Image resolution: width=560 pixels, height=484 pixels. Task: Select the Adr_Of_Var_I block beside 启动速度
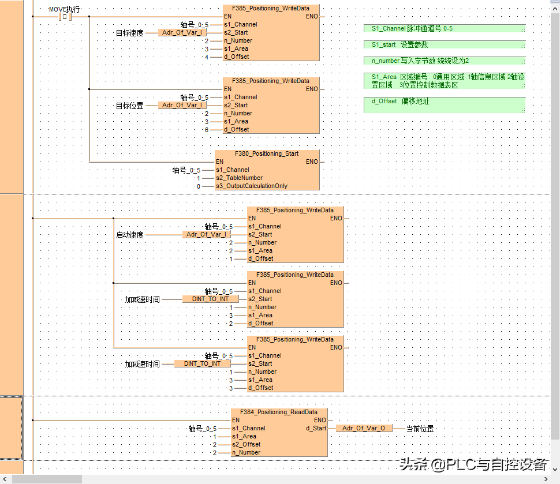[206, 235]
